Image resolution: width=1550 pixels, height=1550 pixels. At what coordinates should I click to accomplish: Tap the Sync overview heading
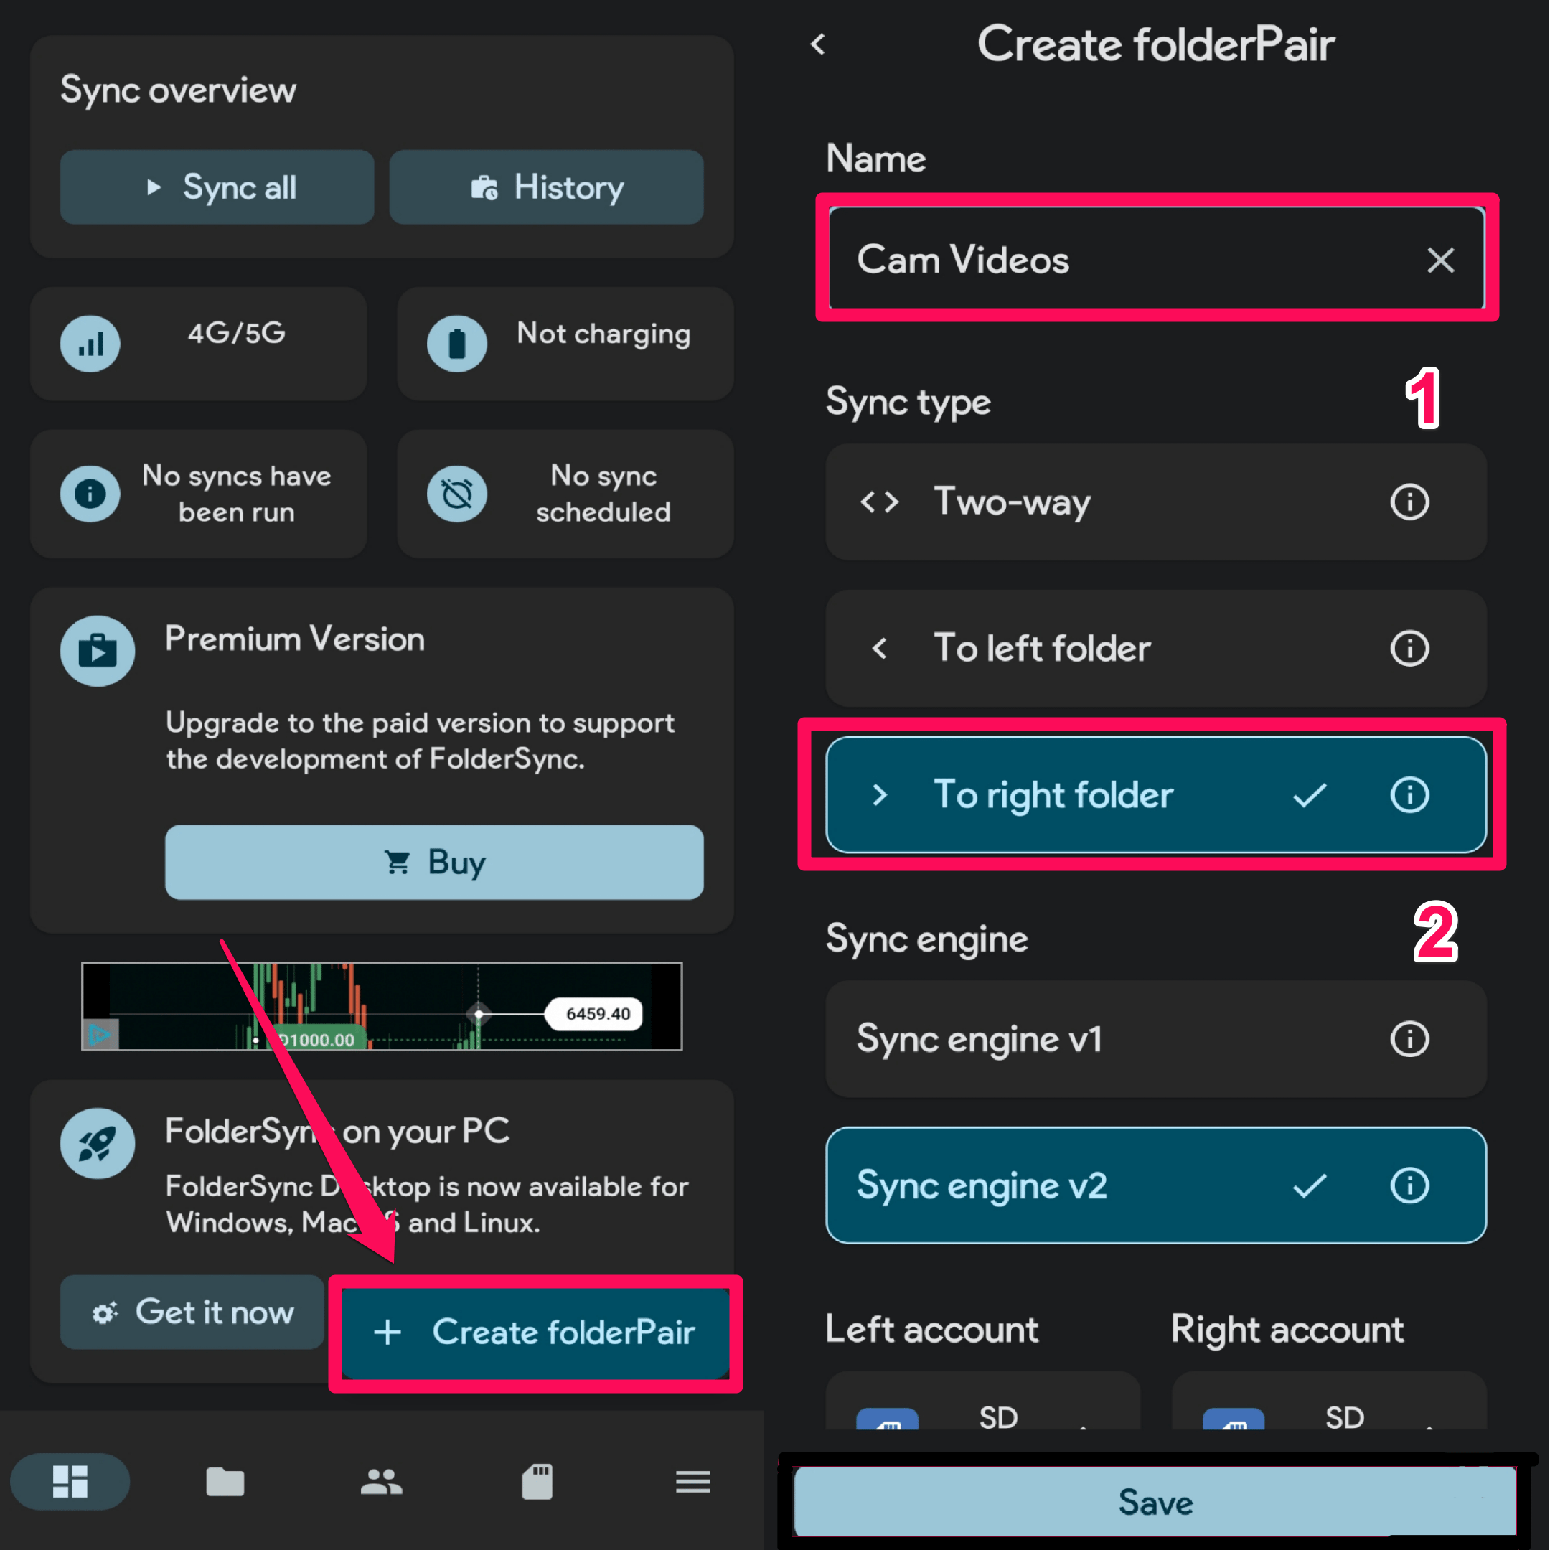click(179, 90)
